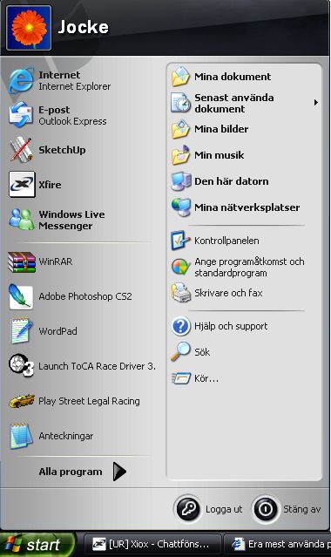Viewport: 331px width, 557px height.
Task: Open the Mina bilder folder icon
Action: click(181, 129)
